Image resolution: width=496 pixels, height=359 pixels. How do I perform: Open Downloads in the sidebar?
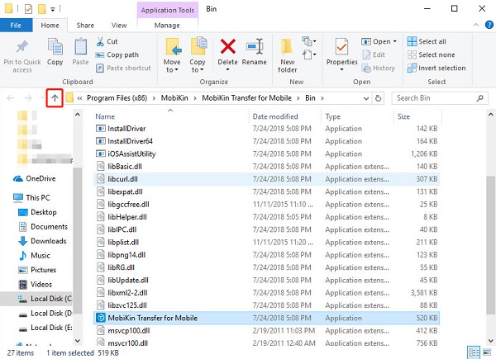pyautogui.click(x=42, y=241)
